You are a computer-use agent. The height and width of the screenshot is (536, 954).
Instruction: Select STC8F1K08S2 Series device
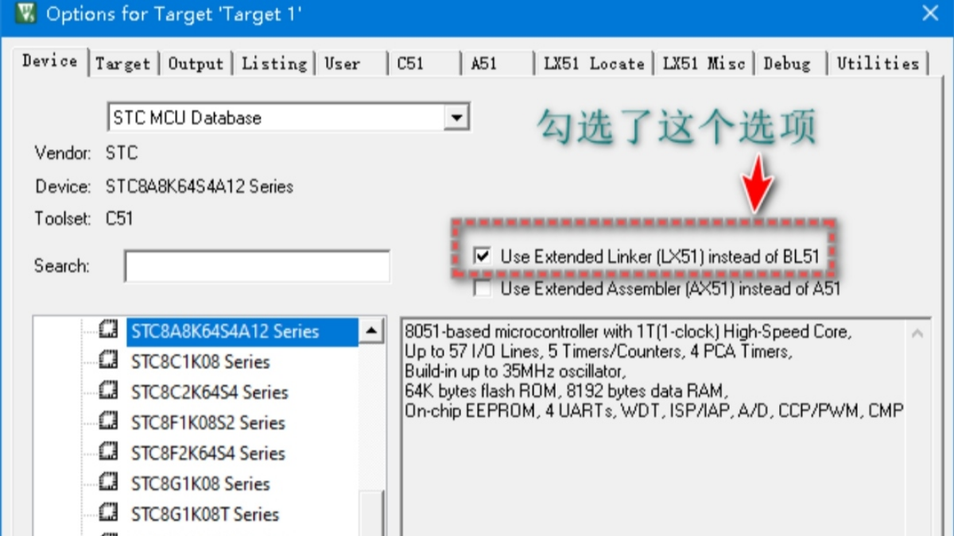tap(207, 422)
